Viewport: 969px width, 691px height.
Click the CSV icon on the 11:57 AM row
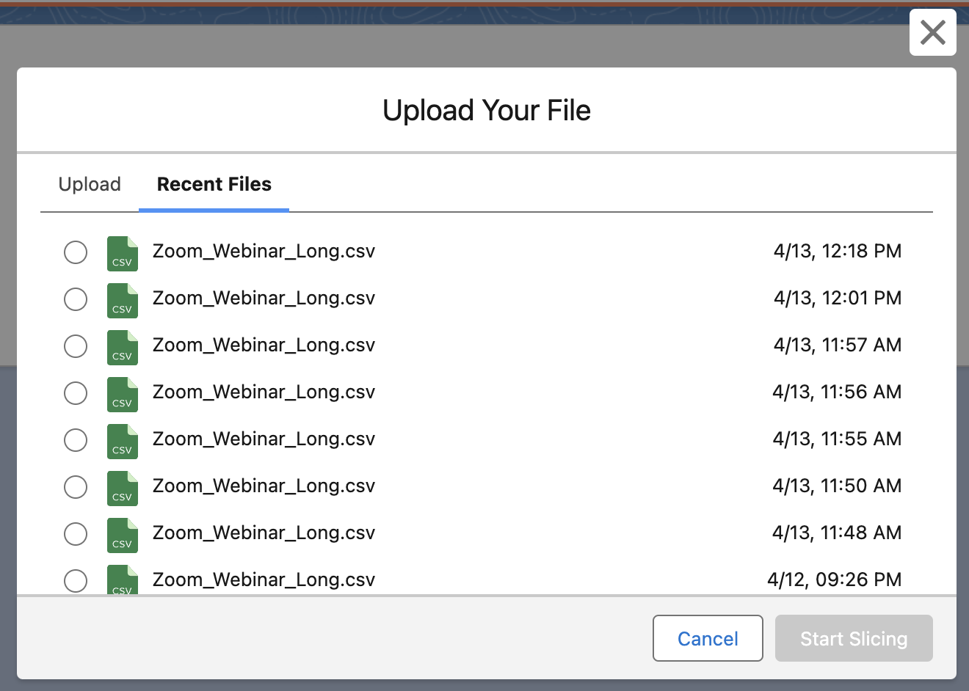point(122,347)
